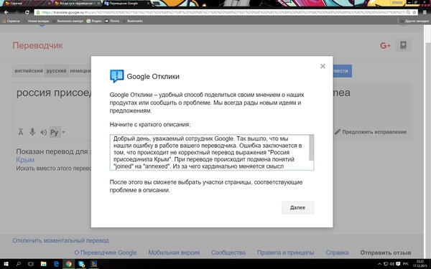Screen dimensions: 431x269
Task: Open the Windows Start menu
Action: click(6, 264)
